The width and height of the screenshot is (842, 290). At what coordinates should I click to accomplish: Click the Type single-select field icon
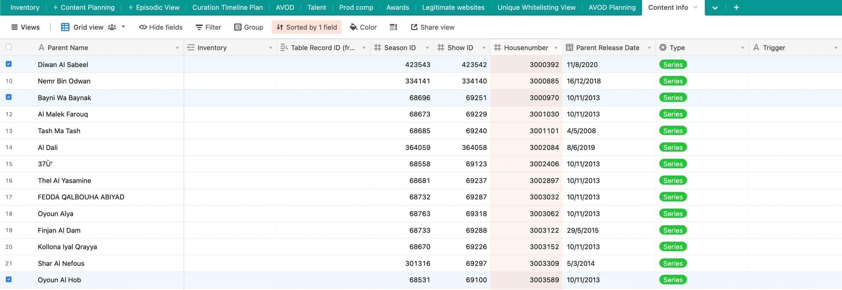coord(663,47)
